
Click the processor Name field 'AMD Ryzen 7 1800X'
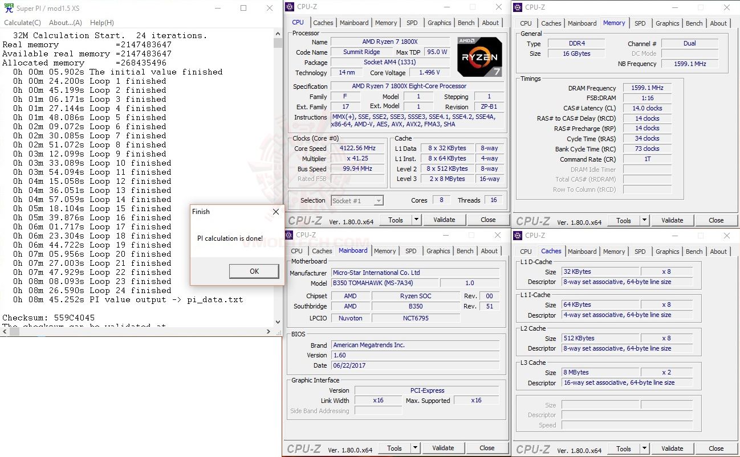point(390,42)
